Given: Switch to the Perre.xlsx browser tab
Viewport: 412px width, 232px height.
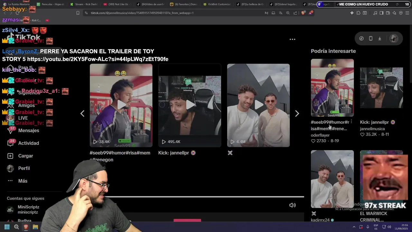Looking at the screenshot, I should pos(51,4).
